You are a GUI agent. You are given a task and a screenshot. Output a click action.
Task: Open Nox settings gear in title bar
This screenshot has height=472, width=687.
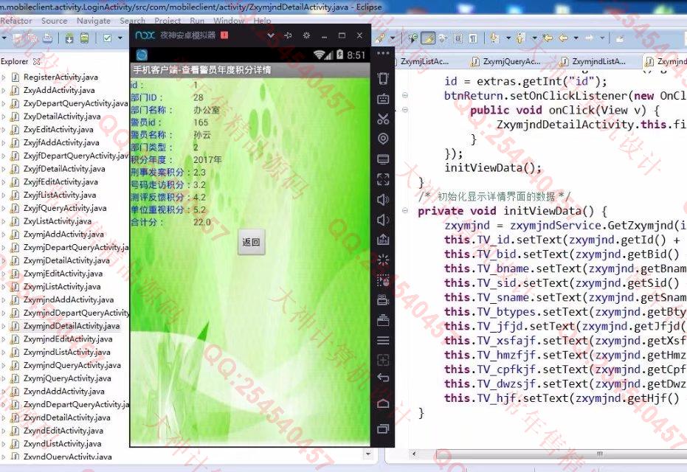coord(307,35)
